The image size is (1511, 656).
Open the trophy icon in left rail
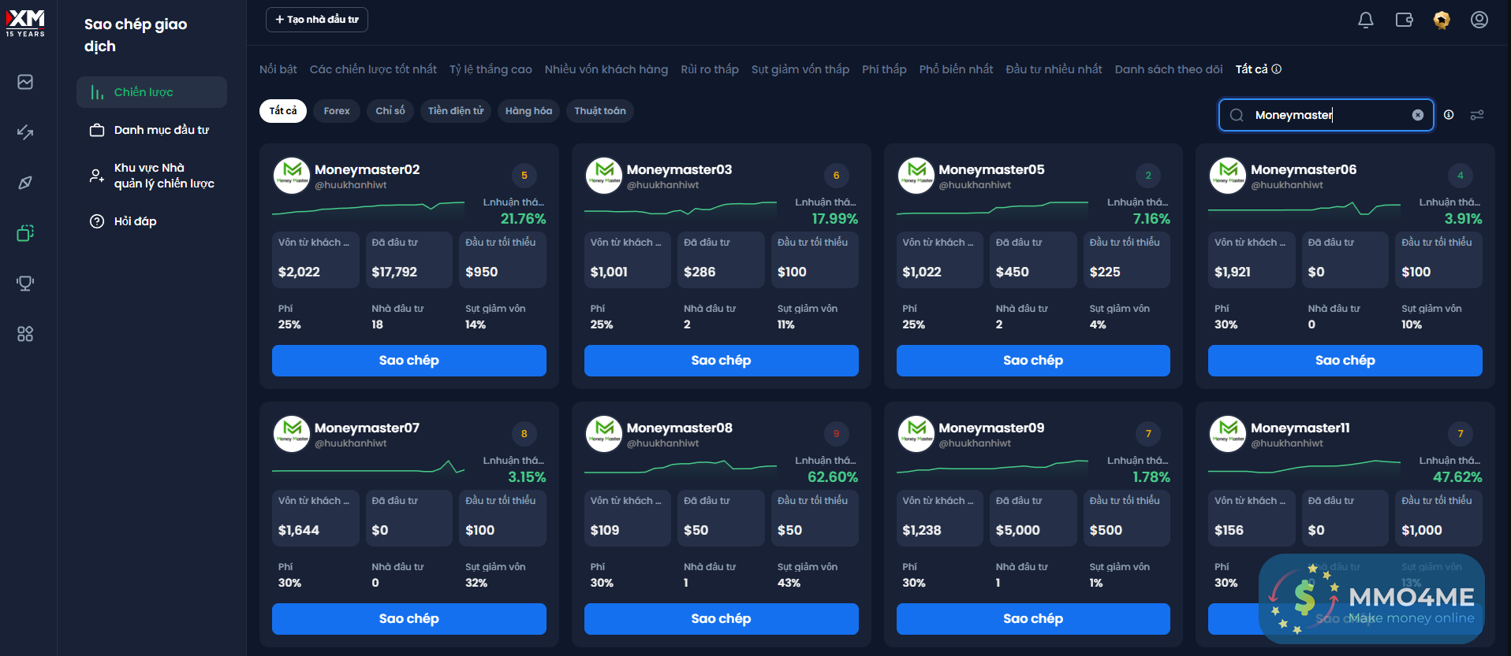point(25,284)
